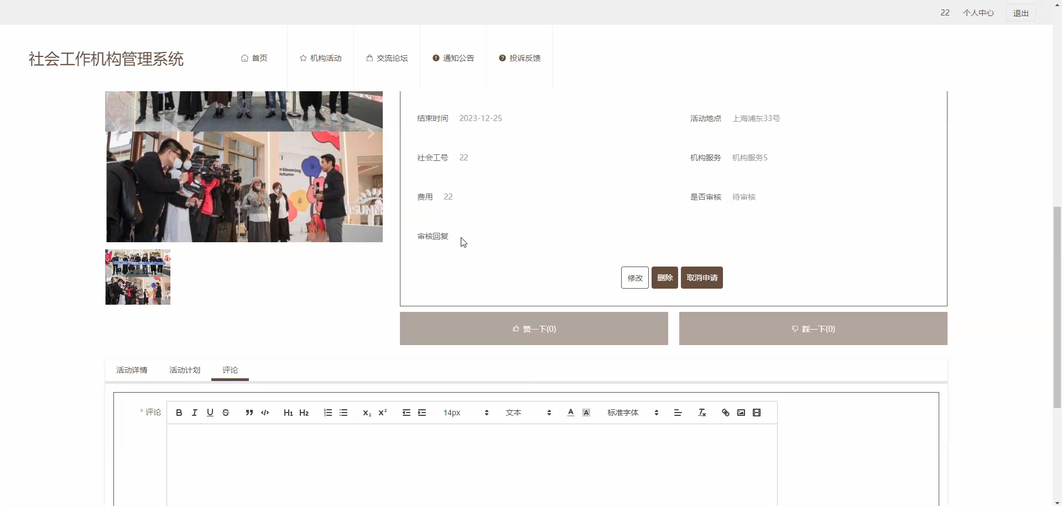
Task: Apply subscript formatting
Action: tap(367, 413)
